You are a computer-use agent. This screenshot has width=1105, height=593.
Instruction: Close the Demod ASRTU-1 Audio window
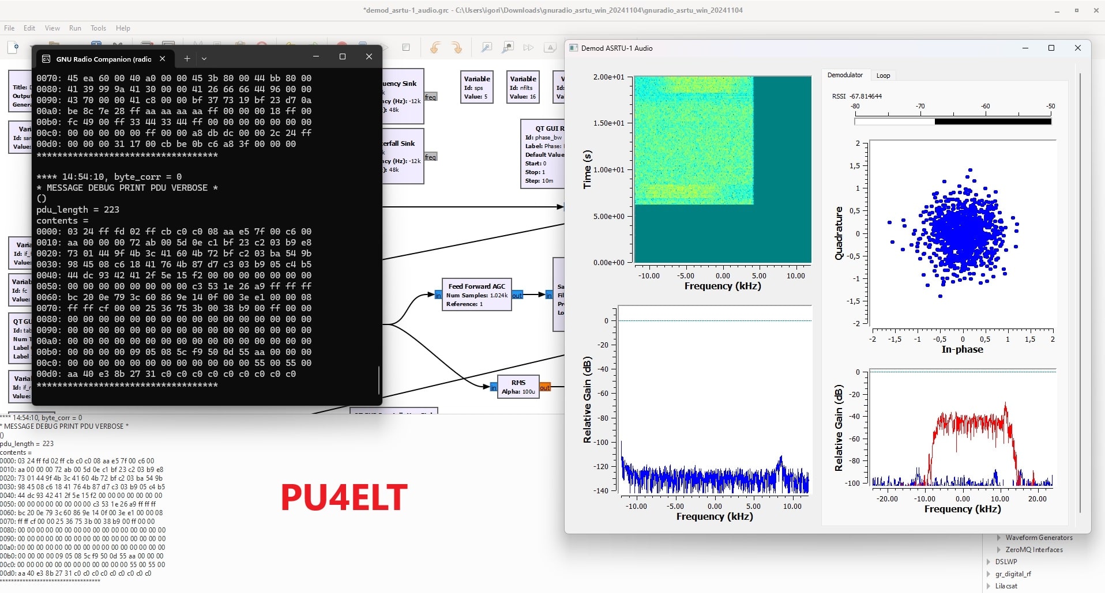(1078, 48)
